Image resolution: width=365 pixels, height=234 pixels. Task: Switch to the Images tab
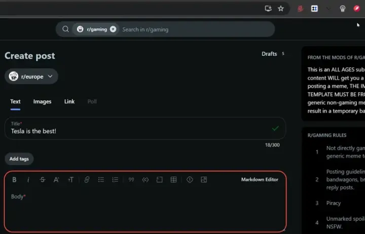click(x=42, y=102)
